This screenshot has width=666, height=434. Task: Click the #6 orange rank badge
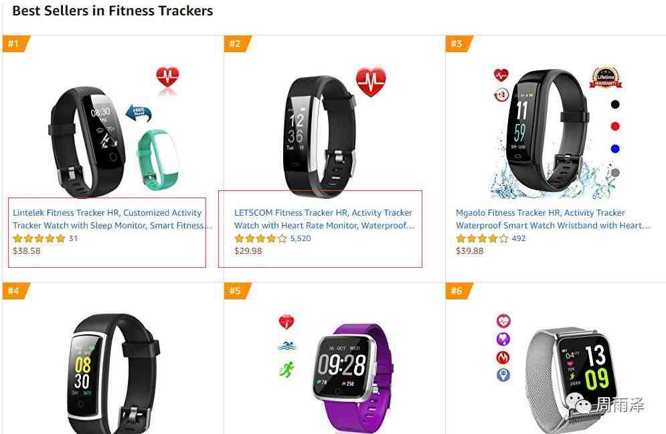click(x=459, y=291)
